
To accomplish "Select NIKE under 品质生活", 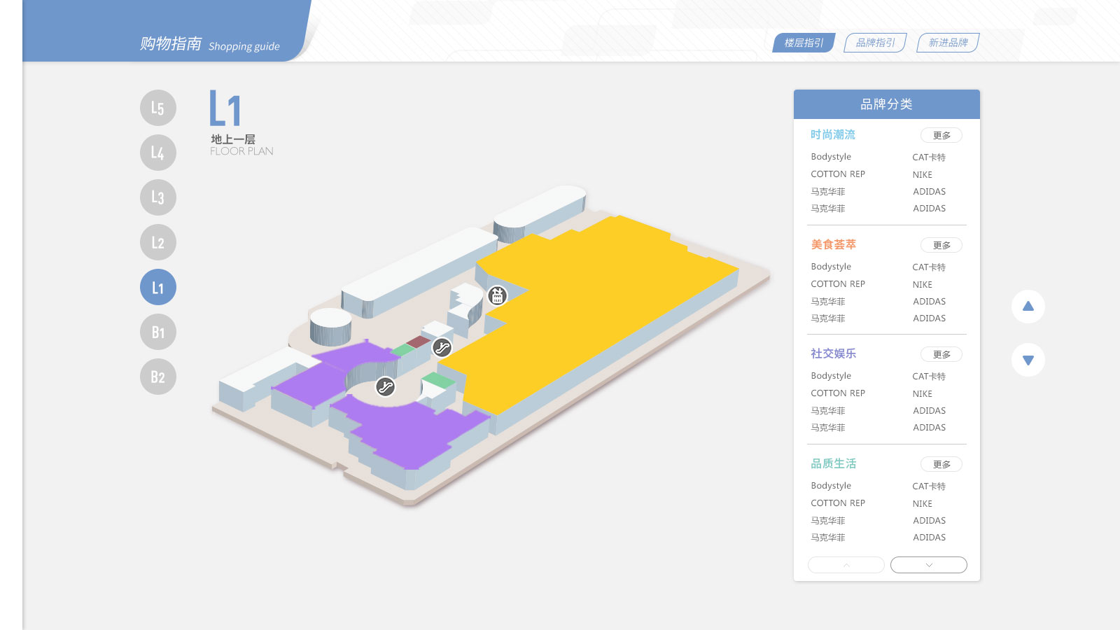I will 923,504.
